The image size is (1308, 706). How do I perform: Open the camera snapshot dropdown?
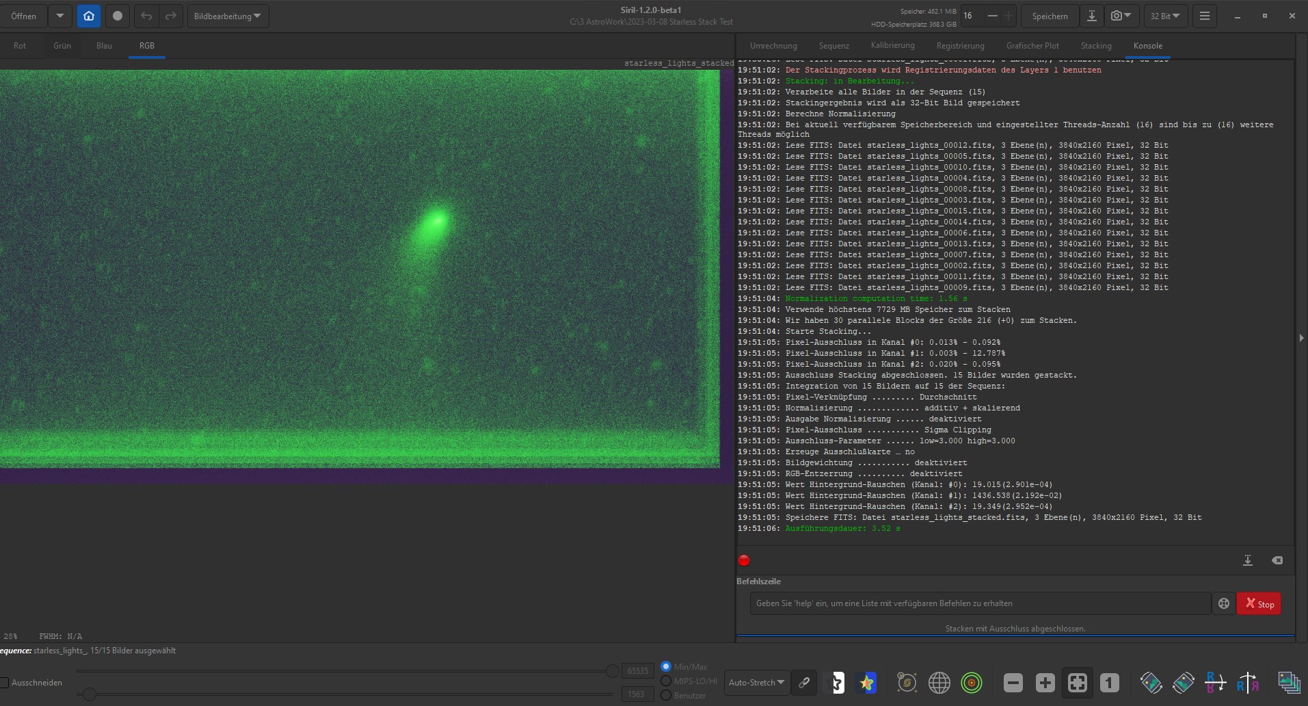[1121, 16]
